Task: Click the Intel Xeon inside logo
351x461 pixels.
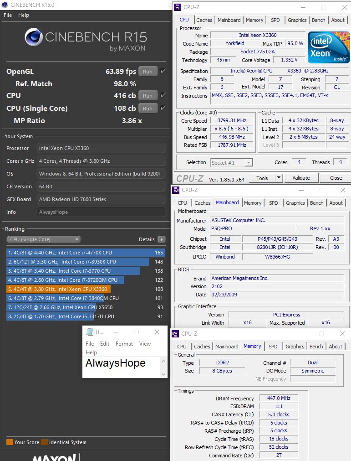Action: [329, 47]
